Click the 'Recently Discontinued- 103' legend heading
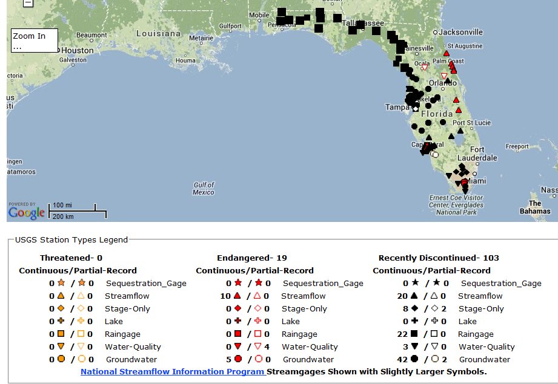Image resolution: width=558 pixels, height=384 pixels. coord(439,258)
